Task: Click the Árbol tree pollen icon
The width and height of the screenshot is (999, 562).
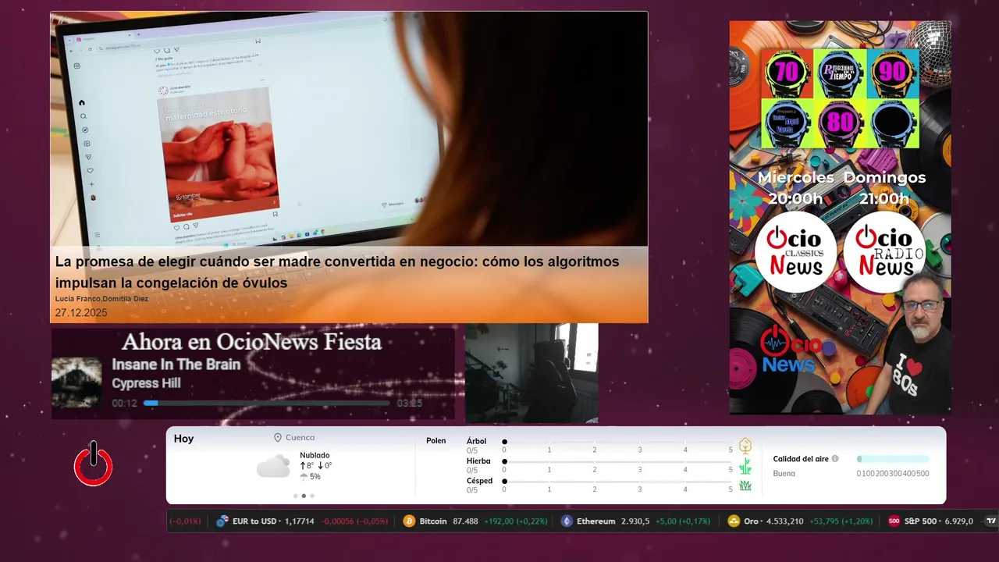Action: 745,446
